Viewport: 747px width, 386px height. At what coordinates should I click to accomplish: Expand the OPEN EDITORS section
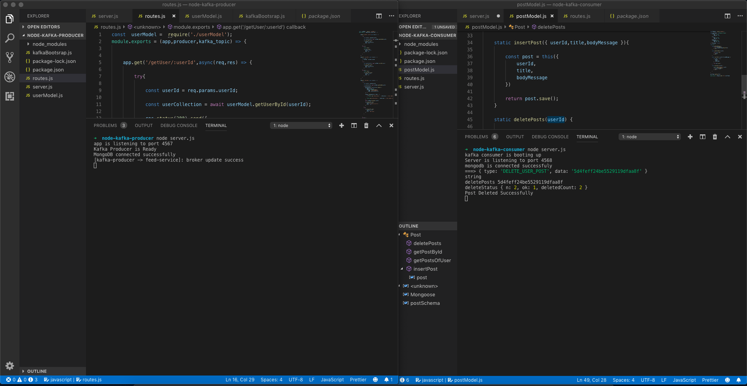click(43, 27)
